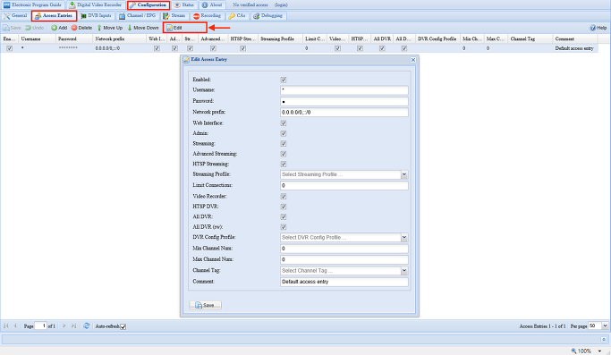The image size is (611, 355).
Task: Open the About tab
Action: pyautogui.click(x=212, y=5)
